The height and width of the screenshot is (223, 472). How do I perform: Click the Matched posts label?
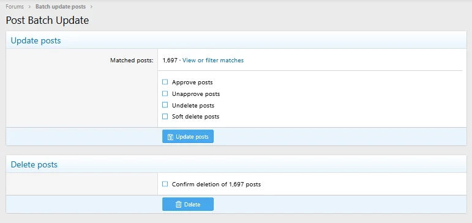click(x=132, y=60)
